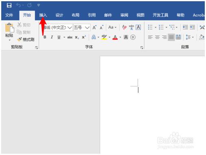Toggle Italic formatting
206x155 pixels.
tap(52, 37)
